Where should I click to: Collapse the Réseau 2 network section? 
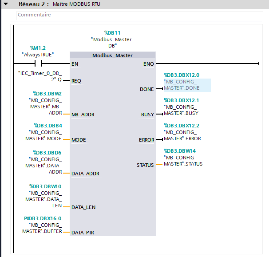(x=6, y=4)
